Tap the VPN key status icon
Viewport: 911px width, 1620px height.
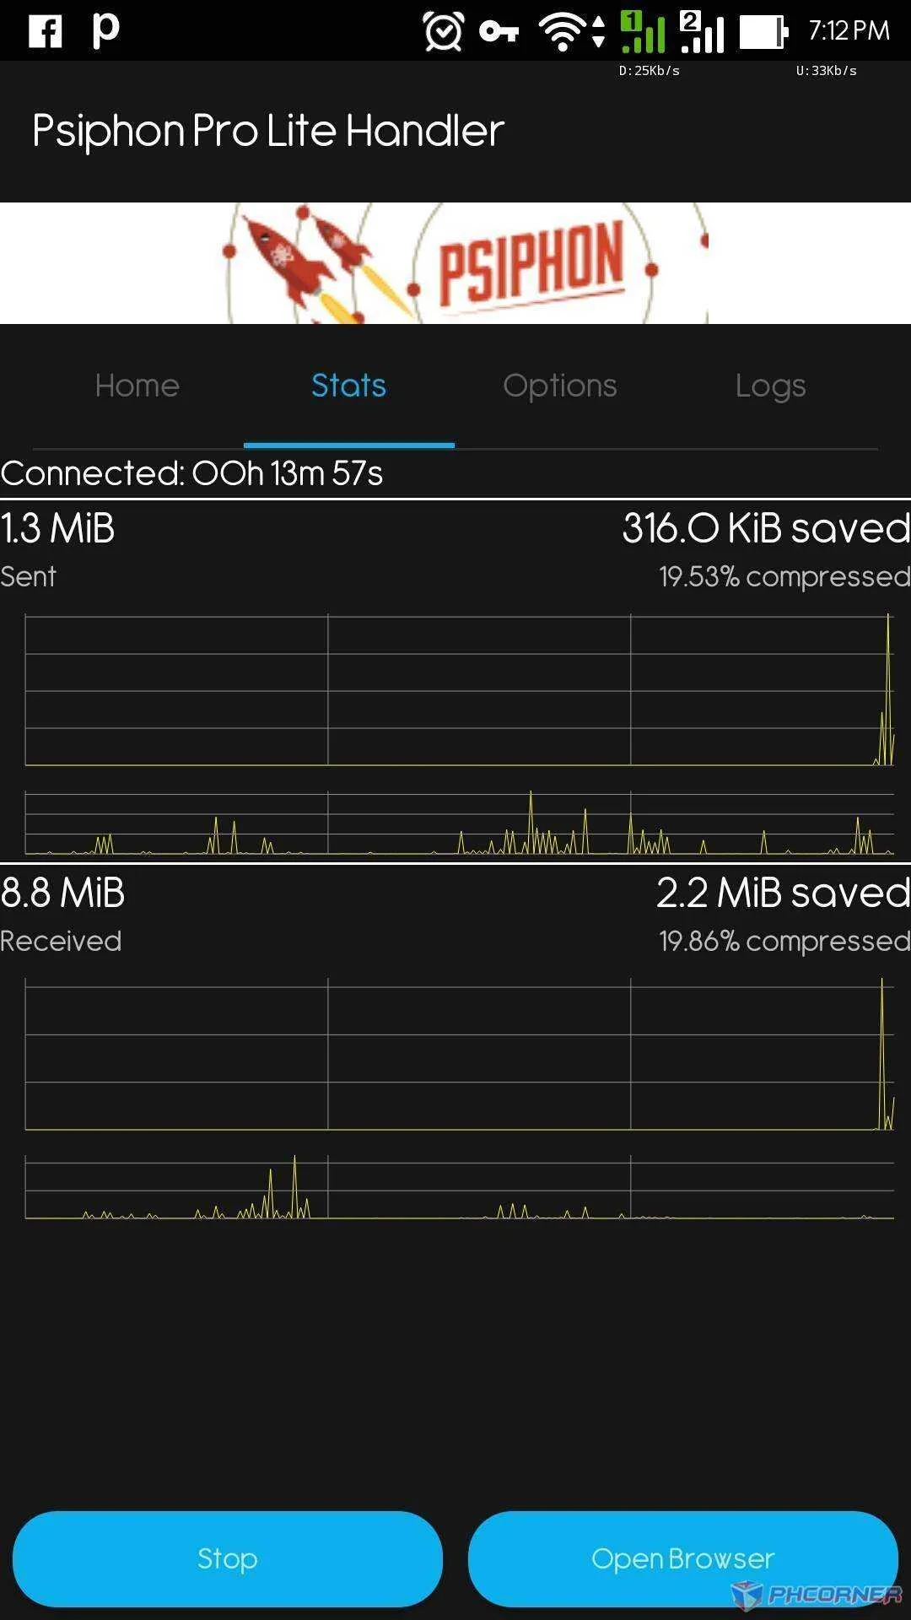499,32
